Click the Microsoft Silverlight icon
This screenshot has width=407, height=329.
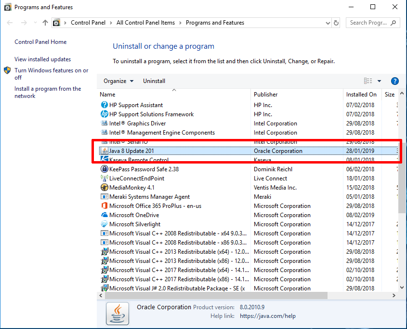coord(104,224)
